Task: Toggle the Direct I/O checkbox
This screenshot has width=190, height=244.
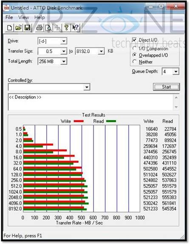Action: click(x=134, y=40)
